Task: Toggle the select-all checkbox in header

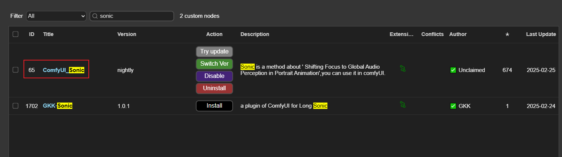Action: (15, 34)
